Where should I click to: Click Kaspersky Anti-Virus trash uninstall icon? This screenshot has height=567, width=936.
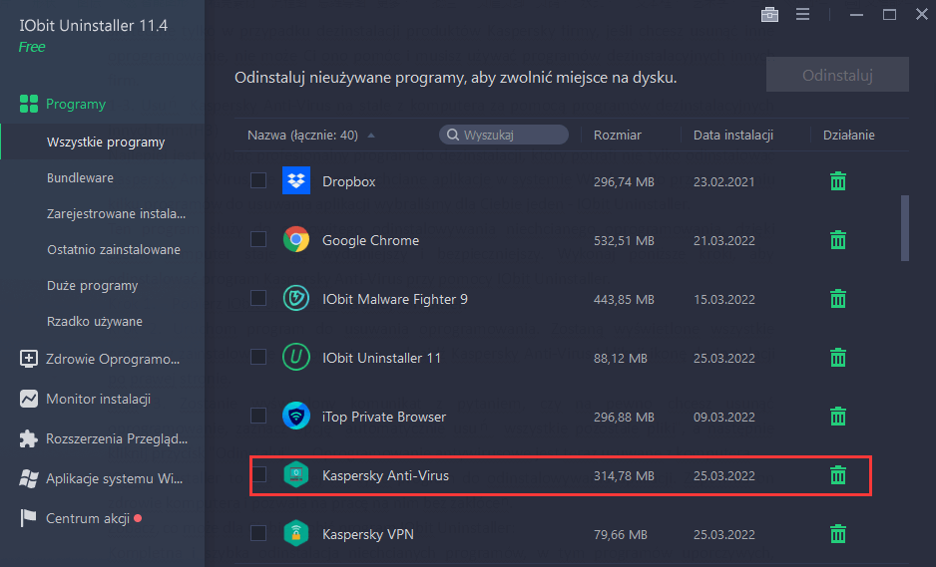(838, 475)
